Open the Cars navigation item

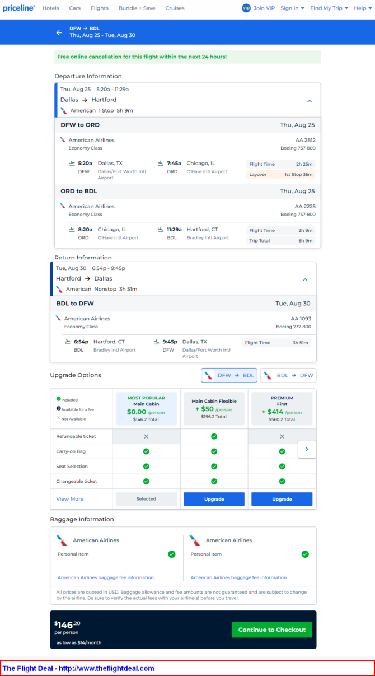pos(75,8)
